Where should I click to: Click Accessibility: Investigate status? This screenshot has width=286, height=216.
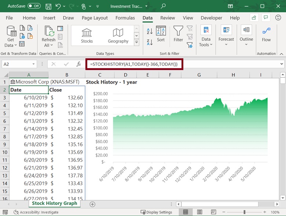(x=36, y=212)
